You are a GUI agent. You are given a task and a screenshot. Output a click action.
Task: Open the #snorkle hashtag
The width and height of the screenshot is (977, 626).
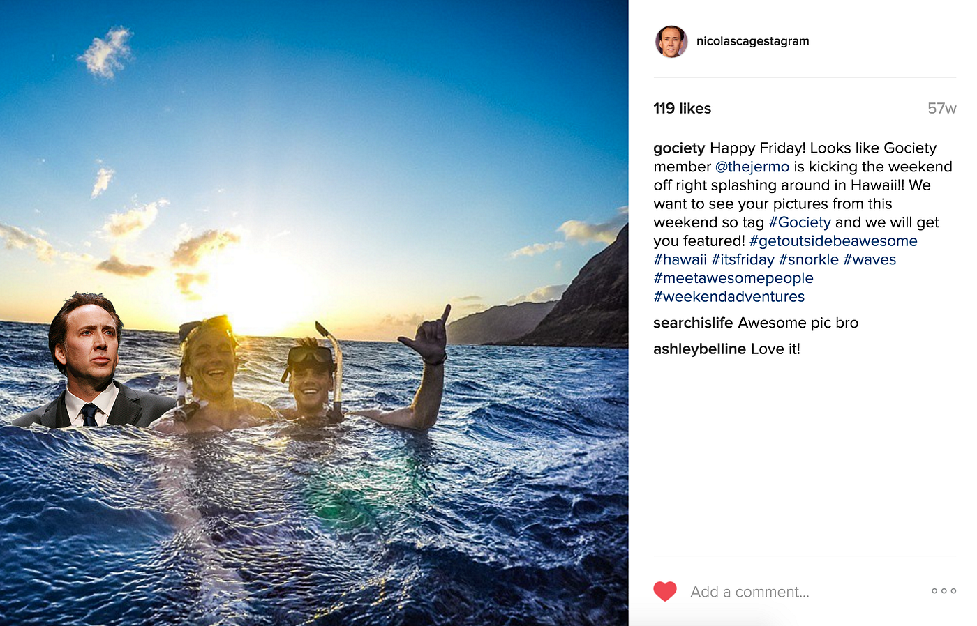click(x=808, y=259)
